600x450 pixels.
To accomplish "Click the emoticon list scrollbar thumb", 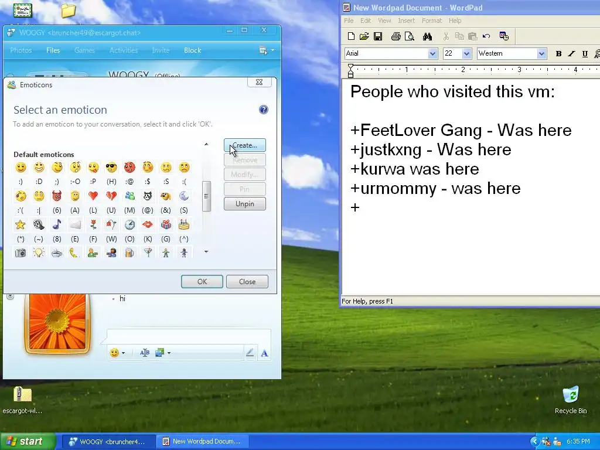I will [x=206, y=196].
